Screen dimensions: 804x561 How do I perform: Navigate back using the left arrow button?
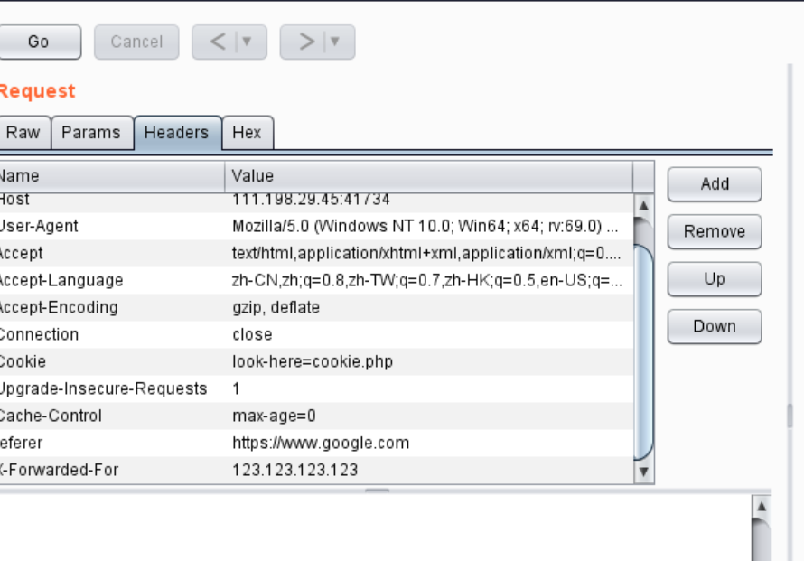(220, 42)
